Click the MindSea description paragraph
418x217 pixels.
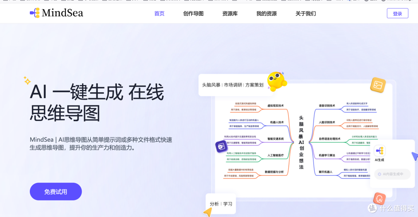tap(101, 144)
